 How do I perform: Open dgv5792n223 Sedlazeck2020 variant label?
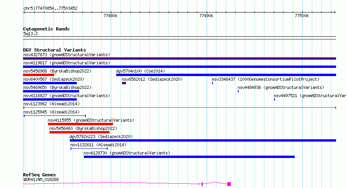click(101, 137)
